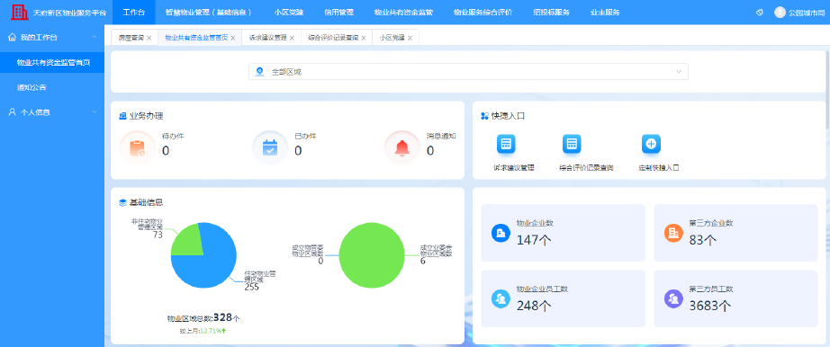Collapse the 我的工作台 sidebar group
The image size is (830, 347).
coord(94,37)
